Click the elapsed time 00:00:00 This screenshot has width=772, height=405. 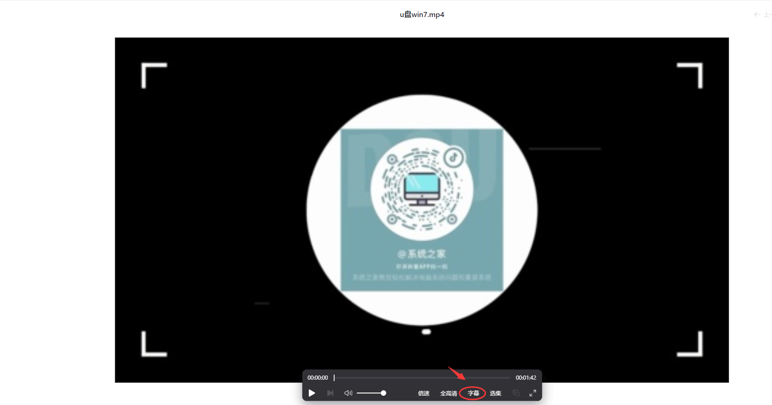318,378
